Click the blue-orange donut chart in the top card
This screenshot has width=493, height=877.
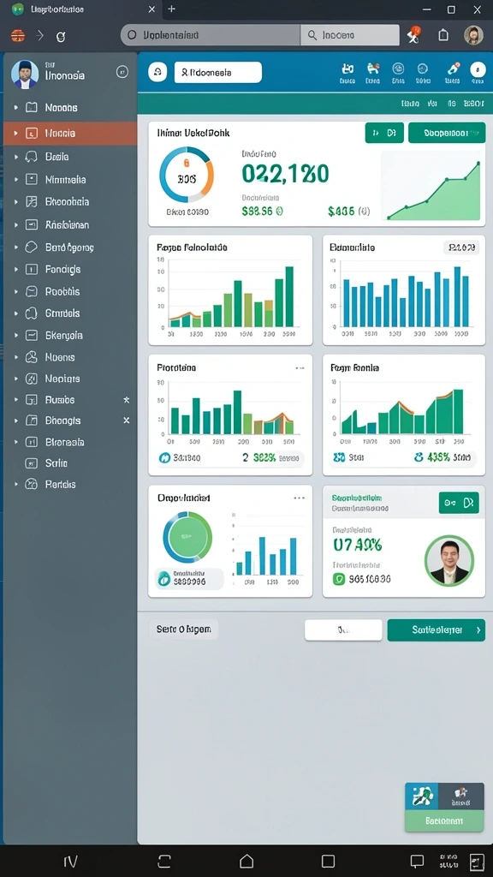pos(187,175)
